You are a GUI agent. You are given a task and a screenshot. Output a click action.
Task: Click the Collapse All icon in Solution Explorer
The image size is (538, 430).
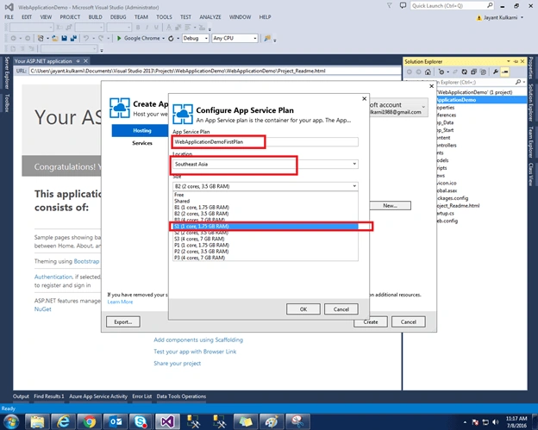473,72
